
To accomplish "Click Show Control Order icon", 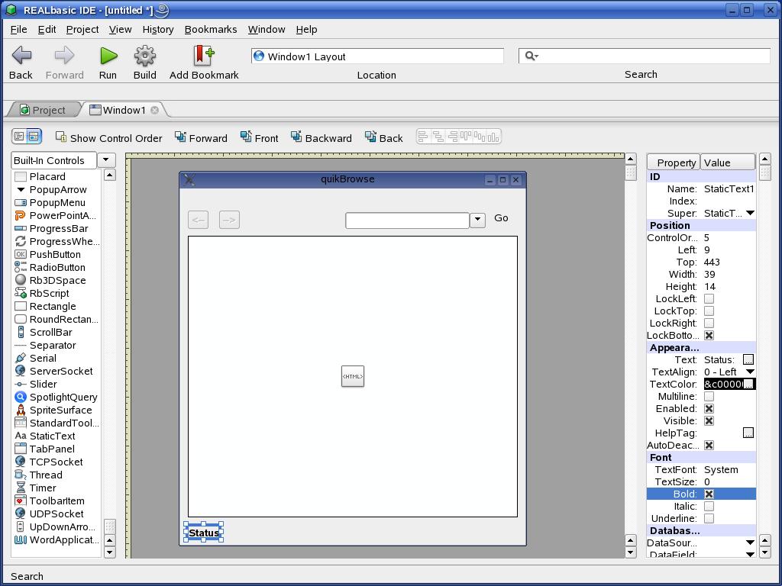I will [x=61, y=137].
